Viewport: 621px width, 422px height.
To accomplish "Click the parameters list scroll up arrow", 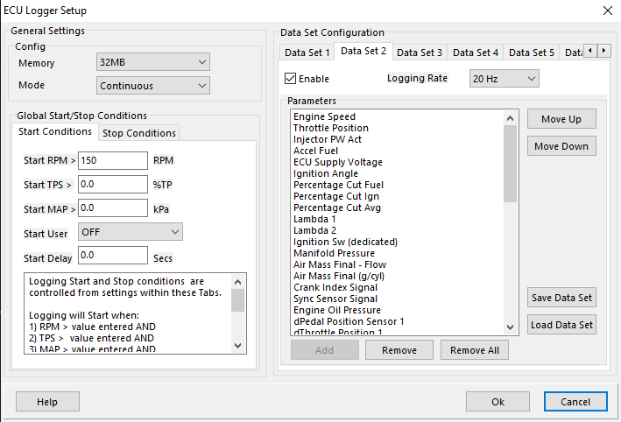I will pos(510,118).
